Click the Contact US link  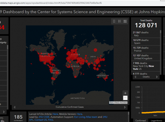tap(41, 120)
